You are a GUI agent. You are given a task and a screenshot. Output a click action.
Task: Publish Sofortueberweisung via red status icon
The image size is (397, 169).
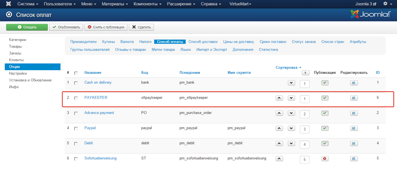(325, 159)
